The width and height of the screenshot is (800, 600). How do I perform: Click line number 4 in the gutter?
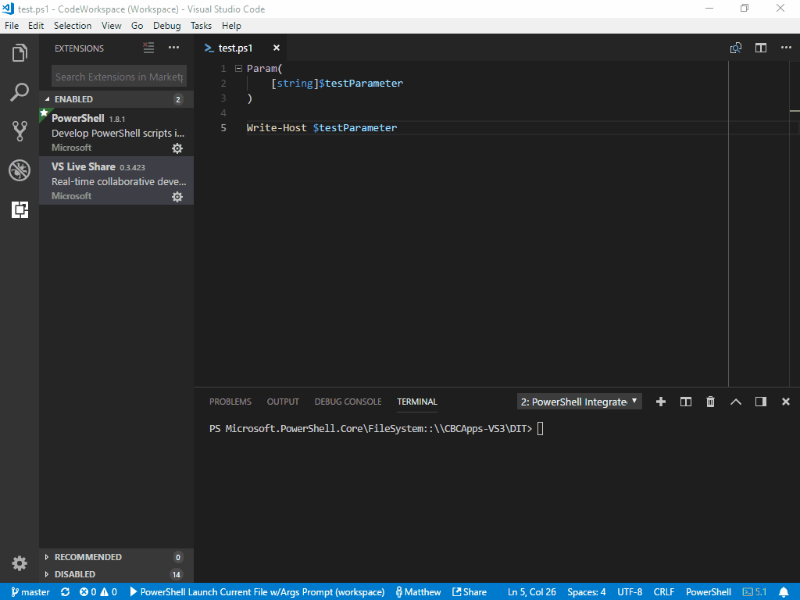click(x=223, y=112)
